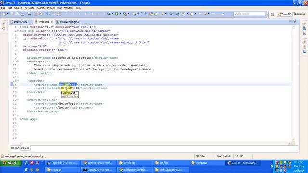The height and width of the screenshot is (173, 308).
Task: Open the Source menu
Action: pyautogui.click(x=18, y=8)
